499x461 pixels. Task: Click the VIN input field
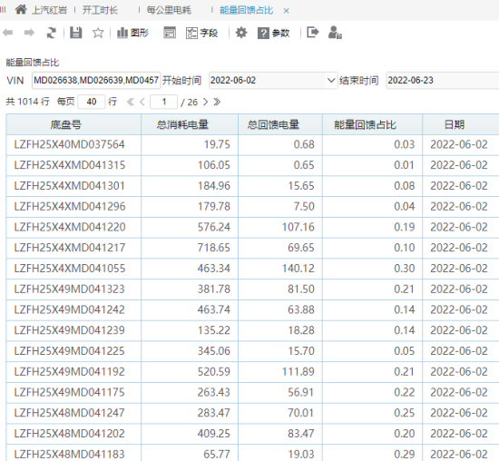(96, 80)
